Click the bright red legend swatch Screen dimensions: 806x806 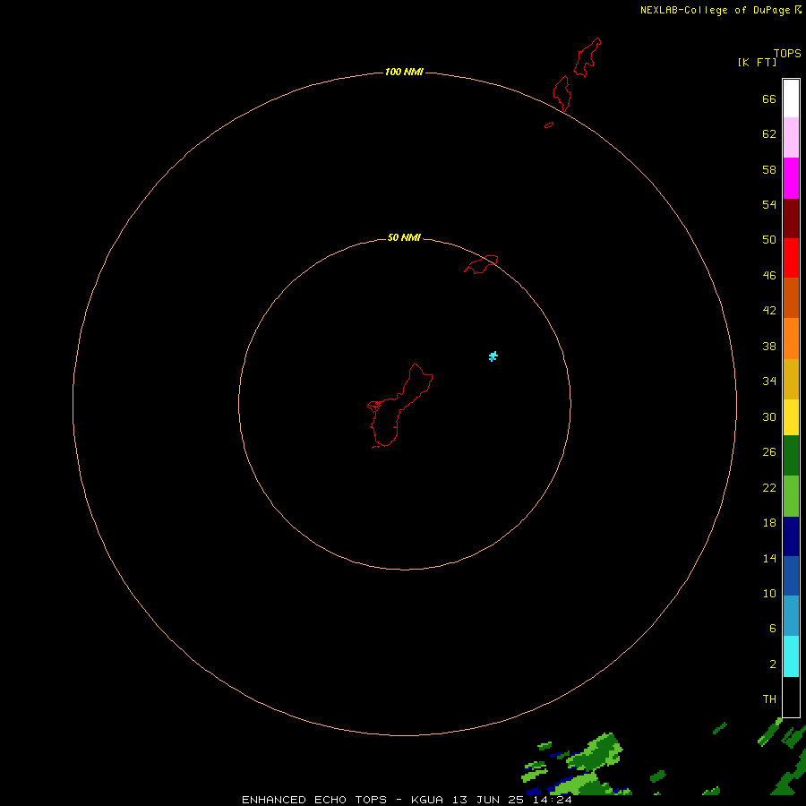pos(791,258)
